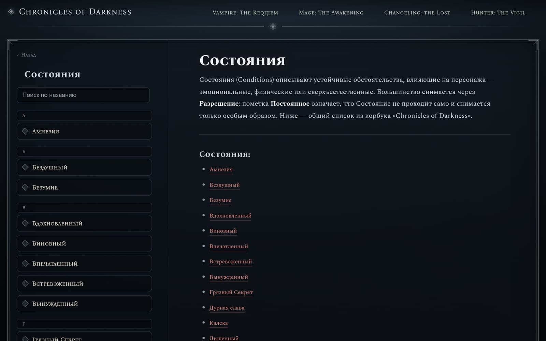Screen dimensions: 546x341
Task: Click the diamond icon next to Впечатленный sidebar item
Action: point(25,264)
